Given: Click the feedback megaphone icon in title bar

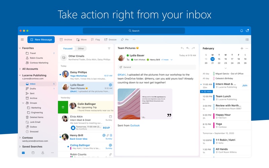Looking at the screenshot, I should tap(247, 31).
